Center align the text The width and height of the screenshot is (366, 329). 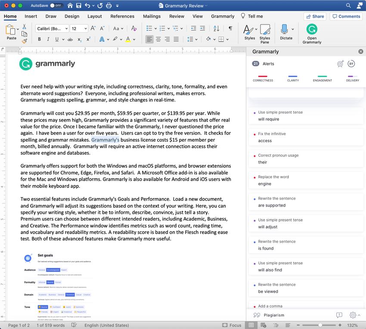tap(158, 39)
